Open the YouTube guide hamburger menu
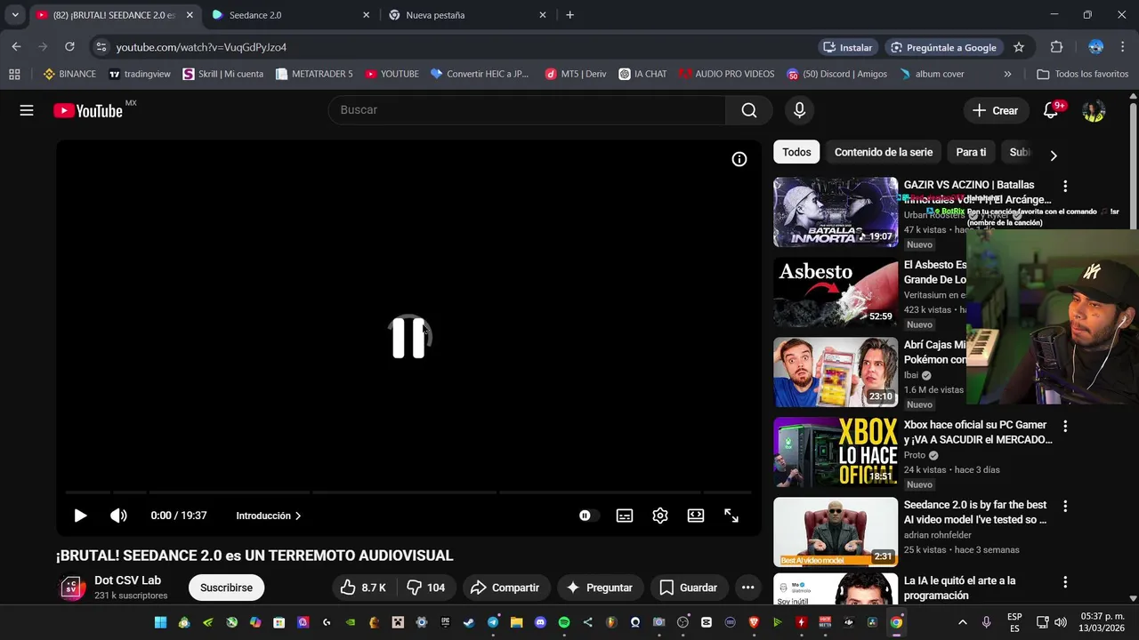The height and width of the screenshot is (640, 1139). [27, 110]
